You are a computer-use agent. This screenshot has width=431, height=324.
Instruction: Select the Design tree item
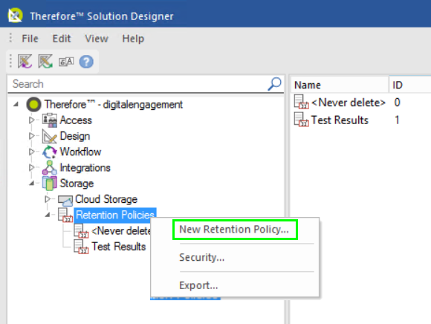click(75, 136)
